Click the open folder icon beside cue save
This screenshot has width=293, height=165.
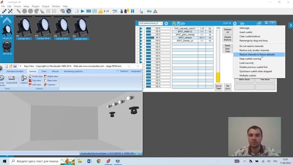coord(183,23)
